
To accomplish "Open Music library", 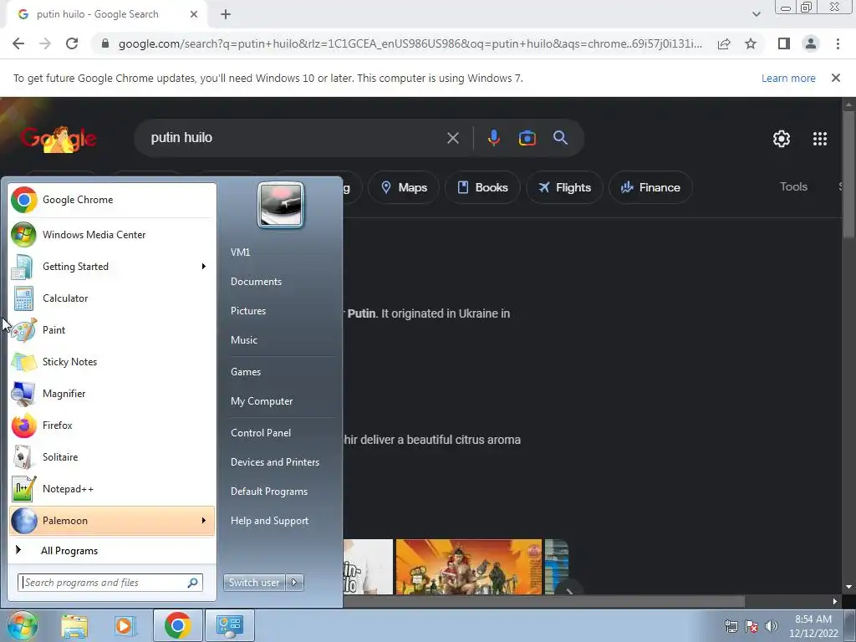I will click(244, 340).
